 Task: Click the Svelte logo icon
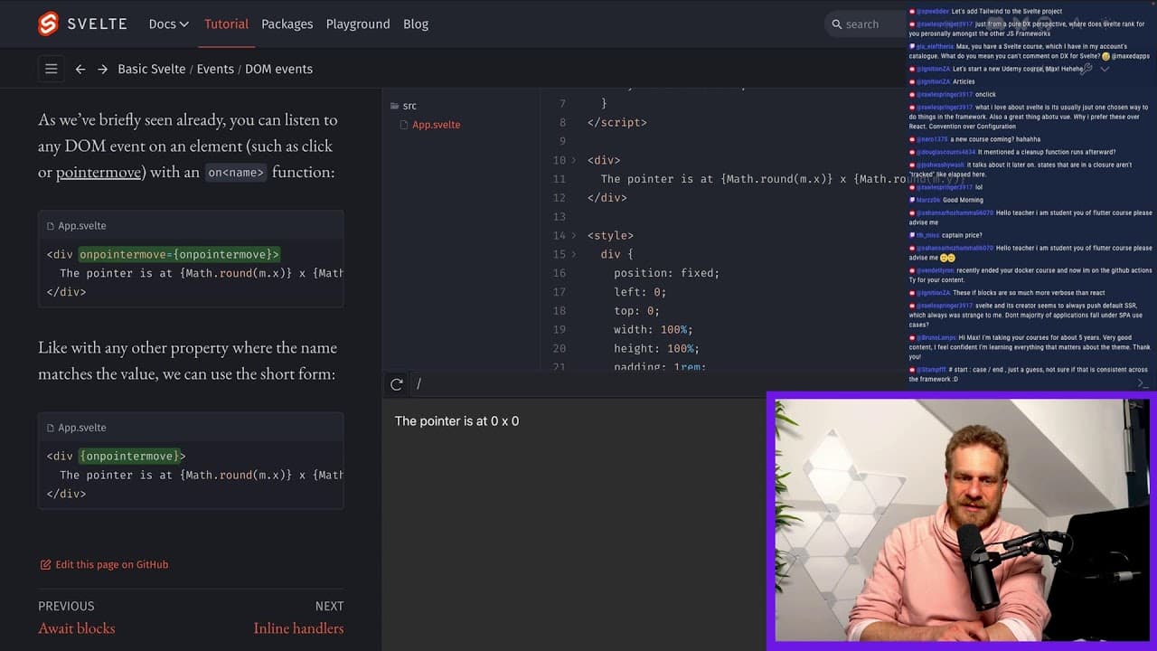(48, 24)
